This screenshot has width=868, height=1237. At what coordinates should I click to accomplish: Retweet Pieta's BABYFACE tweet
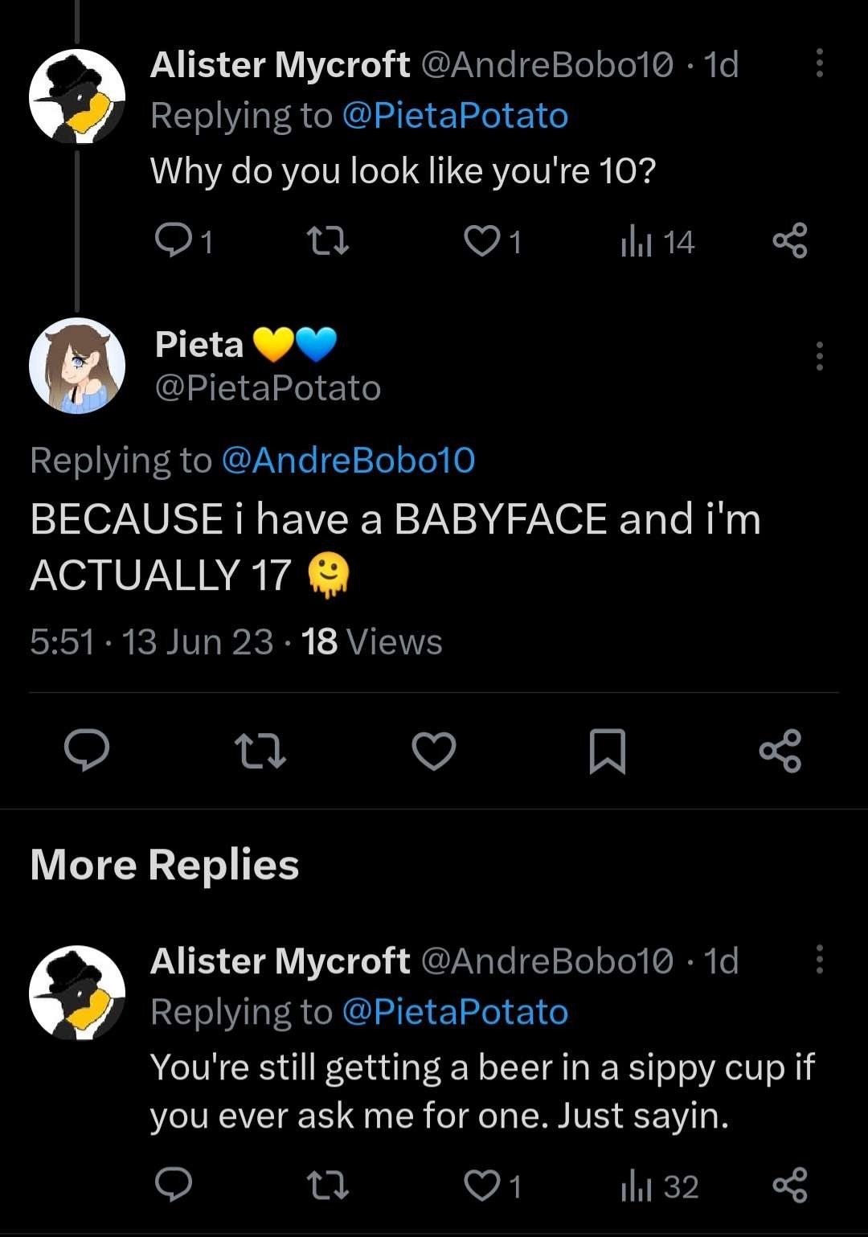[260, 750]
